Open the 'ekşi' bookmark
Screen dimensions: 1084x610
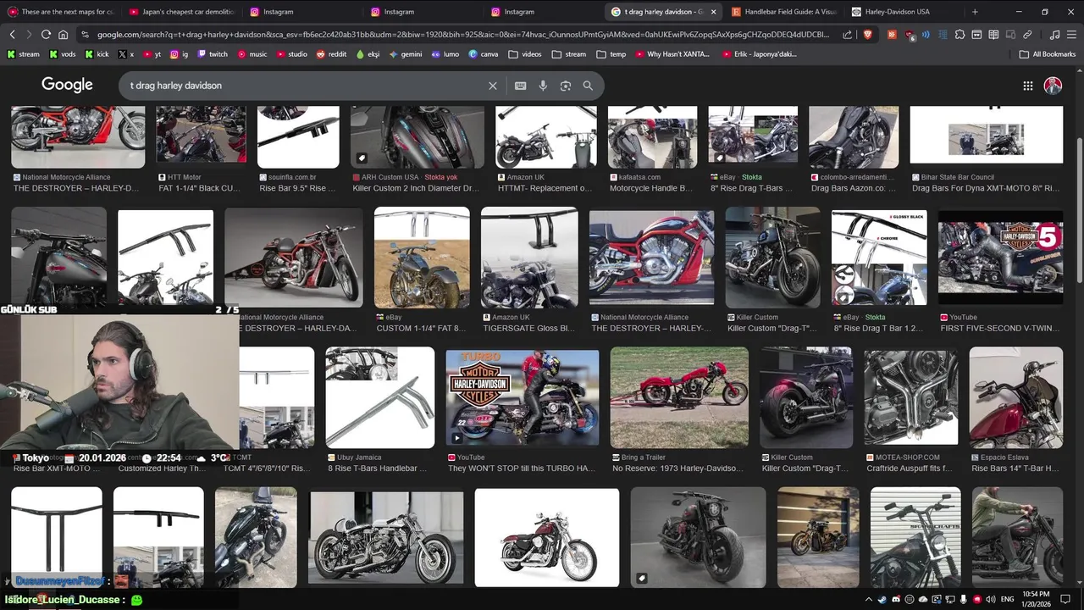368,54
